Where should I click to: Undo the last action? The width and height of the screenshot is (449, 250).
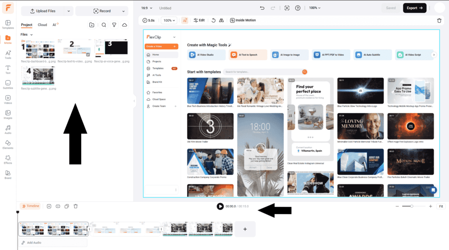(262, 8)
